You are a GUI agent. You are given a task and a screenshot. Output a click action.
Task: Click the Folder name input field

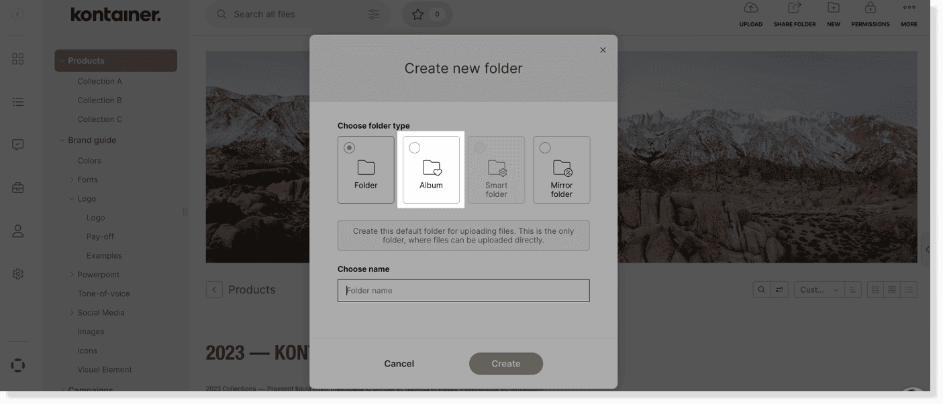pyautogui.click(x=463, y=290)
